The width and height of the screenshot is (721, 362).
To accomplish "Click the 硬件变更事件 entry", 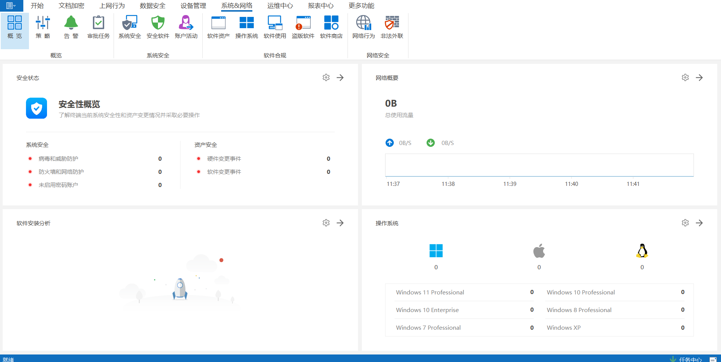I will pyautogui.click(x=224, y=159).
